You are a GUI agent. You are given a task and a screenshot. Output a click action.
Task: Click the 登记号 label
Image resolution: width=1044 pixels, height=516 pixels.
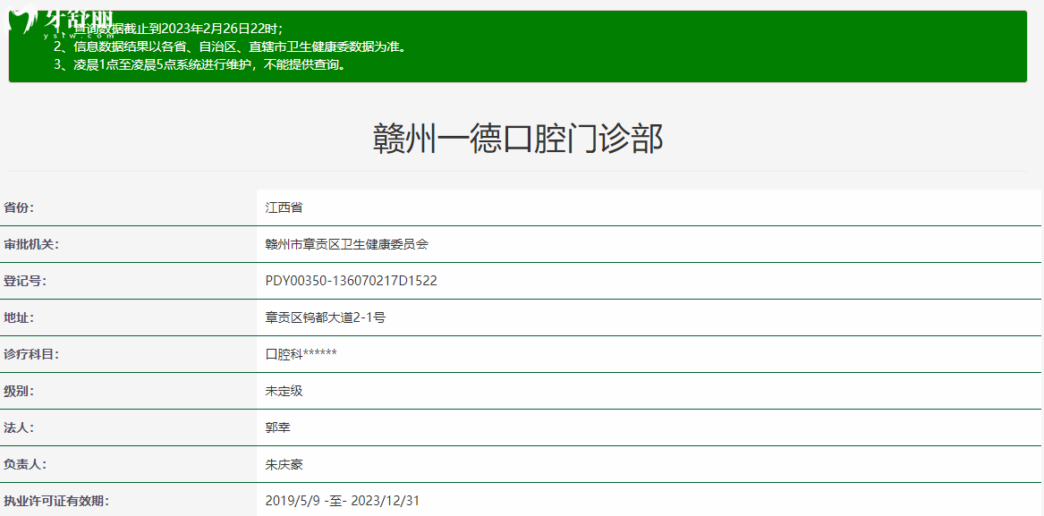click(x=25, y=281)
